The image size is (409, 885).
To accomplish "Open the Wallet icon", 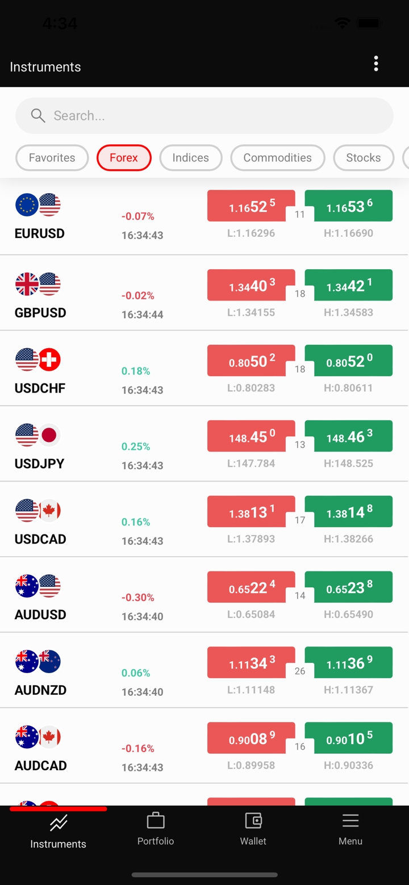I will [253, 821].
